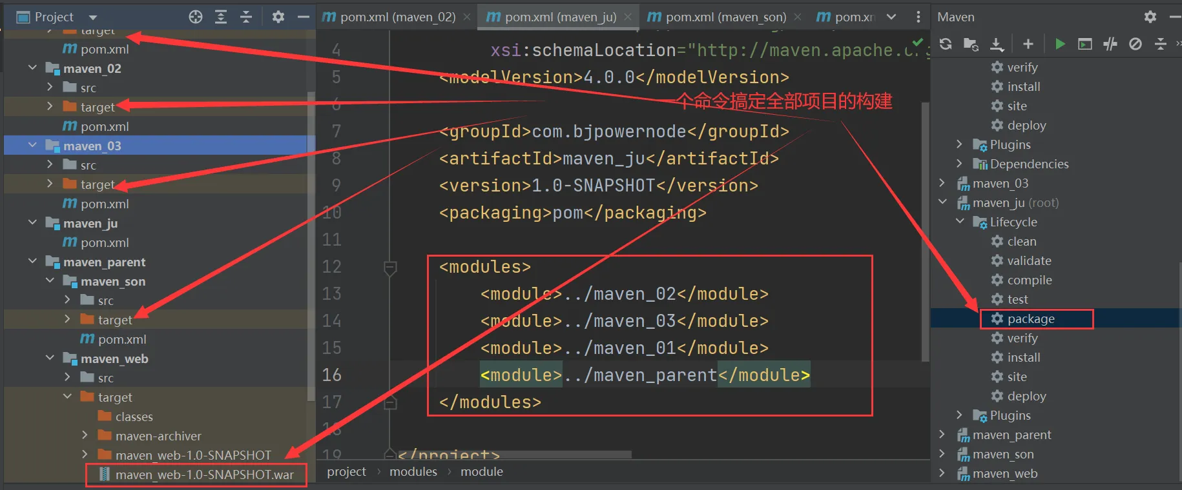Image resolution: width=1182 pixels, height=490 pixels.
Task: Click line number 16 in gutter
Action: (x=332, y=375)
